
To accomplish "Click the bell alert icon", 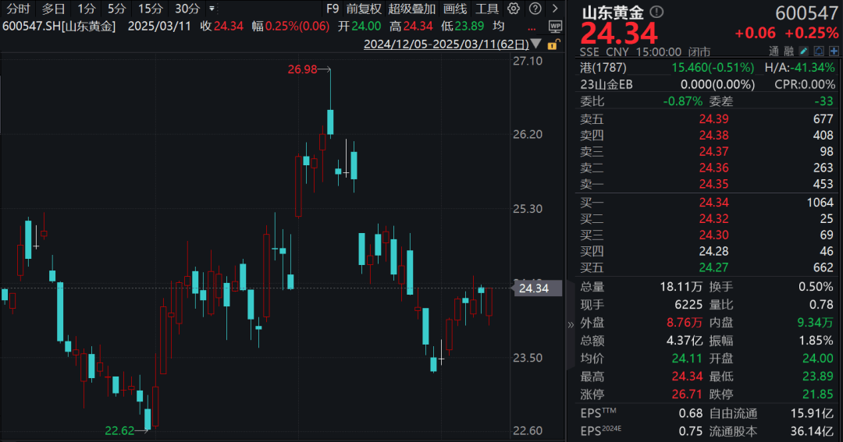I will [819, 51].
